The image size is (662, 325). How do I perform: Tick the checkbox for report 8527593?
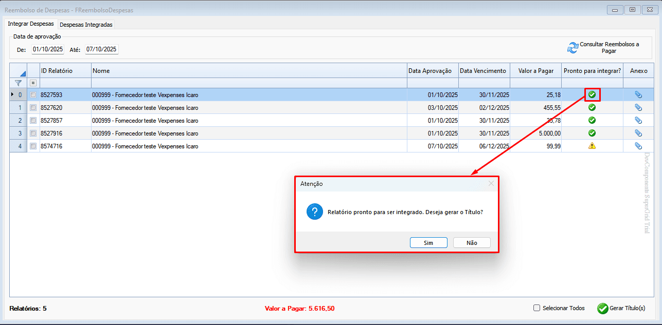pyautogui.click(x=33, y=94)
